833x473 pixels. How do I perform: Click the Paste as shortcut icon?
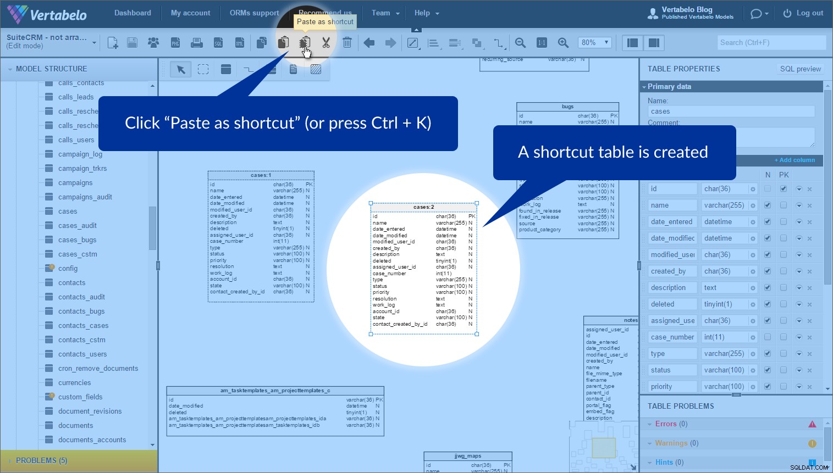coord(305,42)
